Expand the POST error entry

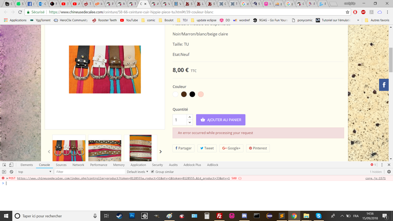(x=7, y=179)
